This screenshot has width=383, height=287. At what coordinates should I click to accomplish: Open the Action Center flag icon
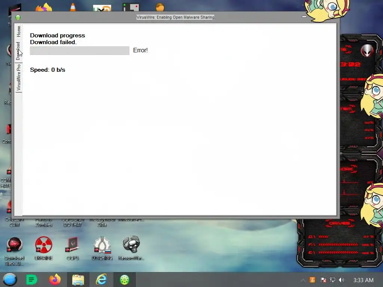323,280
